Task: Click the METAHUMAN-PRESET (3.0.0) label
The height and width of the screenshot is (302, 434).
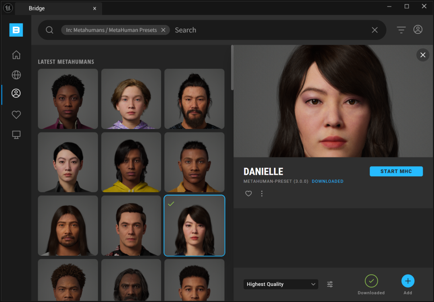Action: [x=276, y=181]
